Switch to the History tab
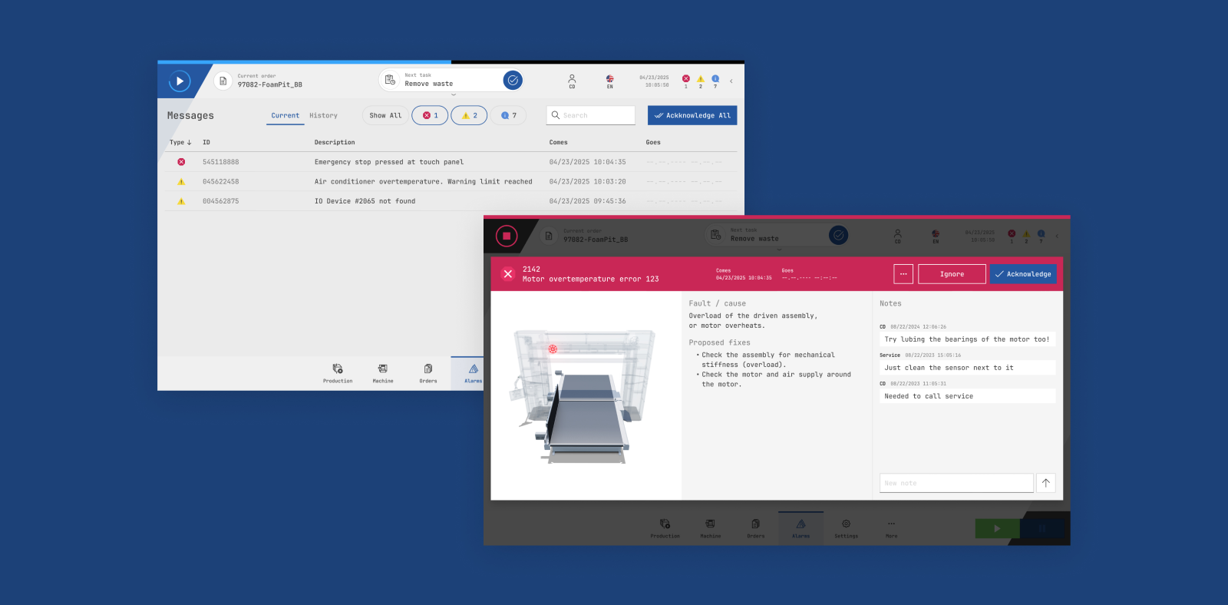Screen dimensions: 1228x605 coord(323,116)
